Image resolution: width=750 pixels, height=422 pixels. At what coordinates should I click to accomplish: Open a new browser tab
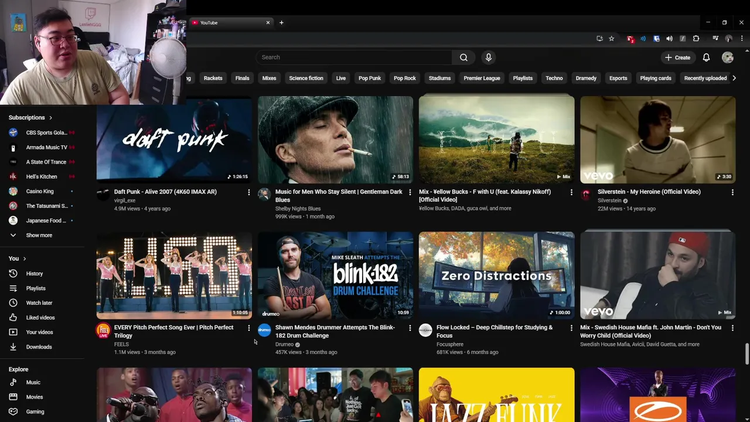pyautogui.click(x=281, y=23)
